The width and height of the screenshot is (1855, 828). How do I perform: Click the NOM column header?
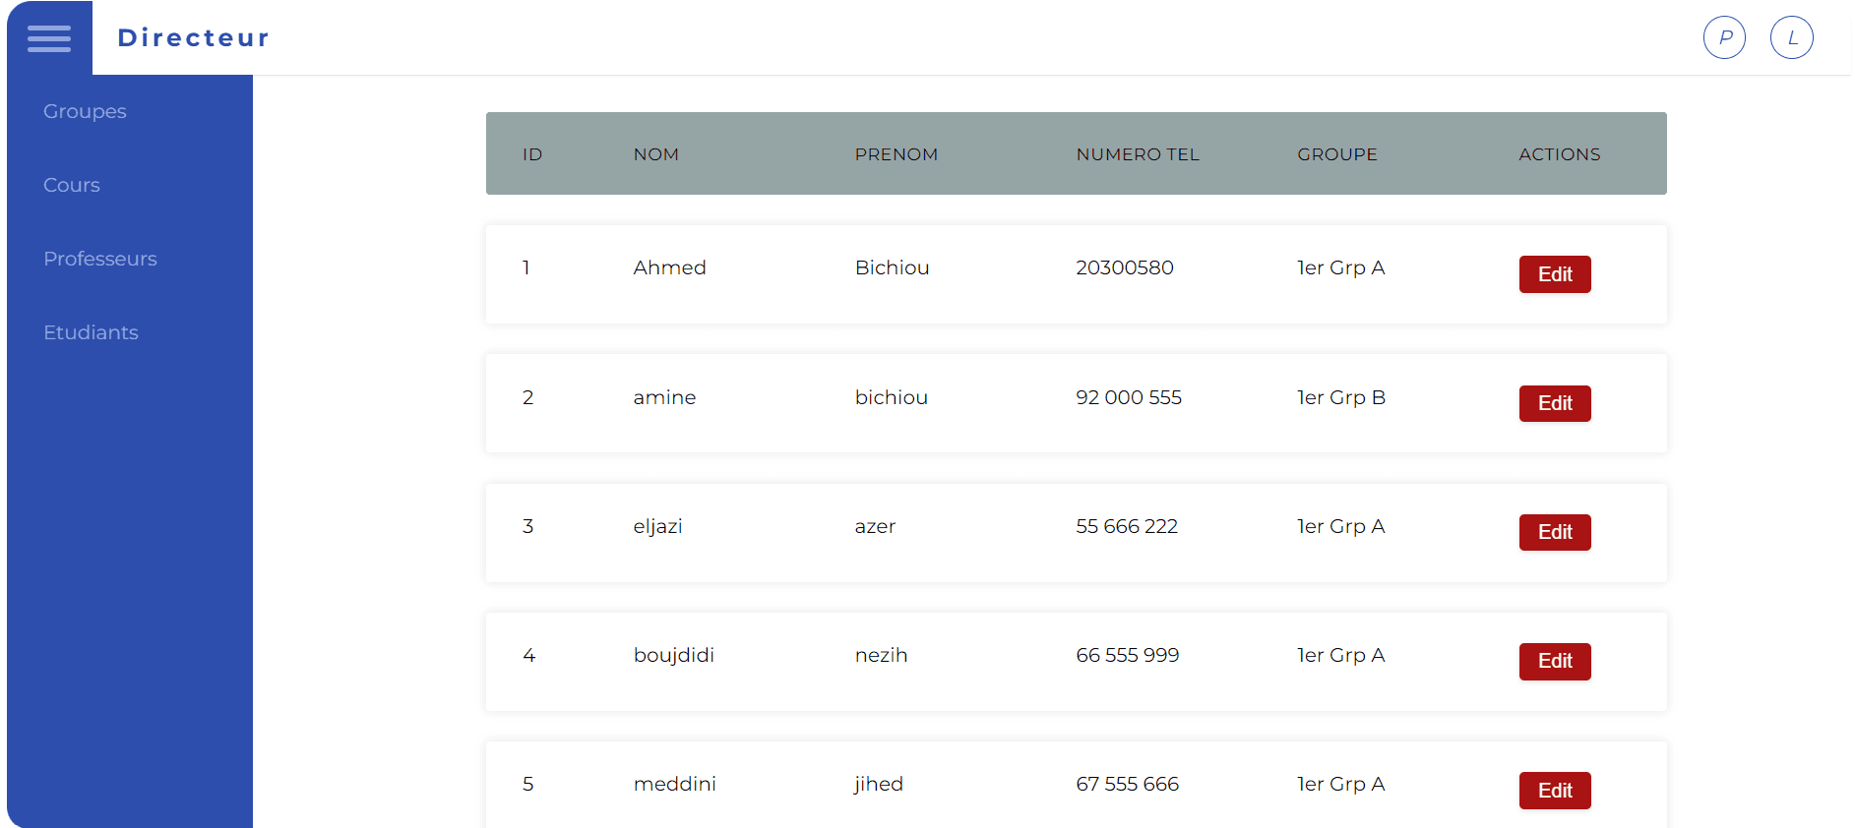point(656,154)
